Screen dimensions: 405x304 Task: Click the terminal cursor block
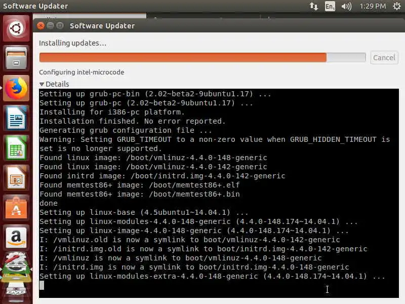[x=42, y=285]
